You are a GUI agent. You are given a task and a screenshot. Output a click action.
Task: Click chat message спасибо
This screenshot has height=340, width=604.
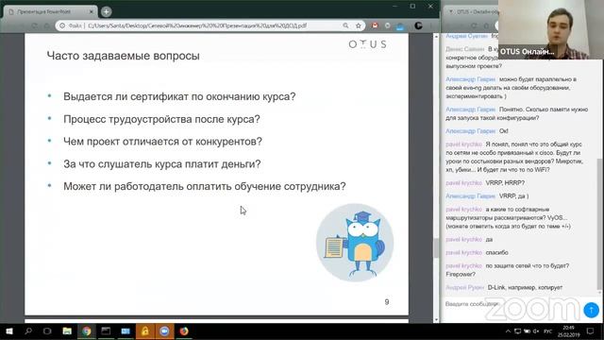tap(497, 252)
